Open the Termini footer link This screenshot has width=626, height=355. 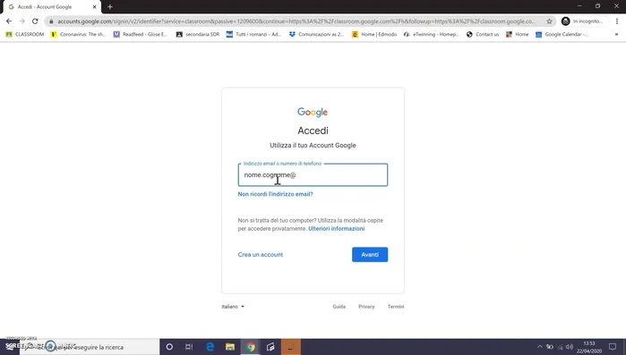click(396, 307)
